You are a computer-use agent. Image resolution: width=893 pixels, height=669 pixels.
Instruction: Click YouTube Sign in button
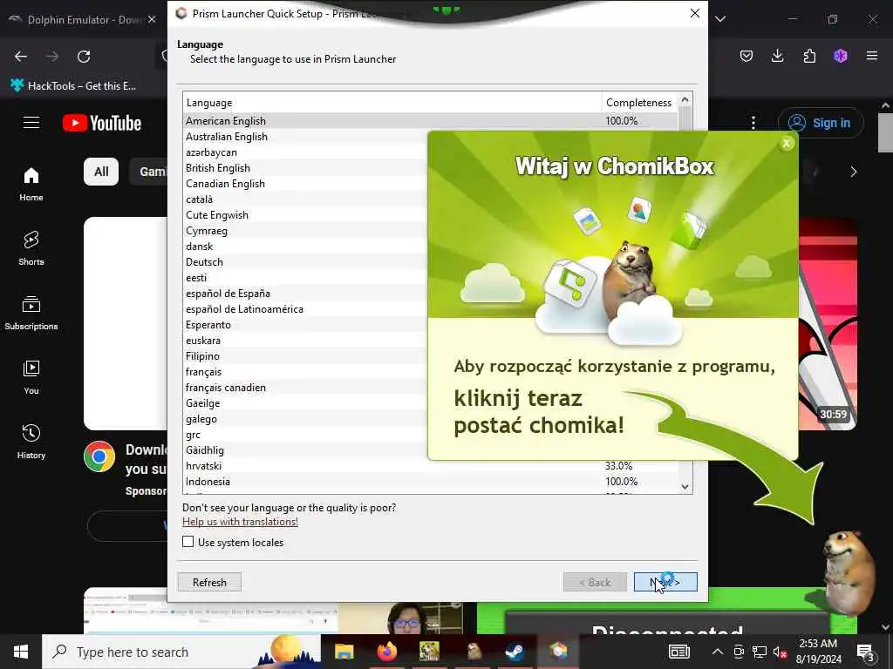[x=821, y=123]
